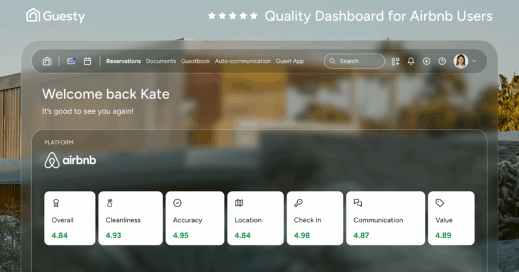Open the home icon in navigation bar

[47, 61]
